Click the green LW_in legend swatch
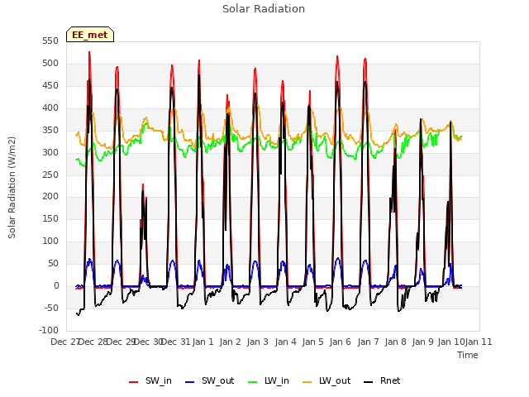 pos(253,382)
